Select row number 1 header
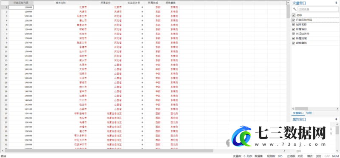 pyautogui.click(x=5, y=7)
